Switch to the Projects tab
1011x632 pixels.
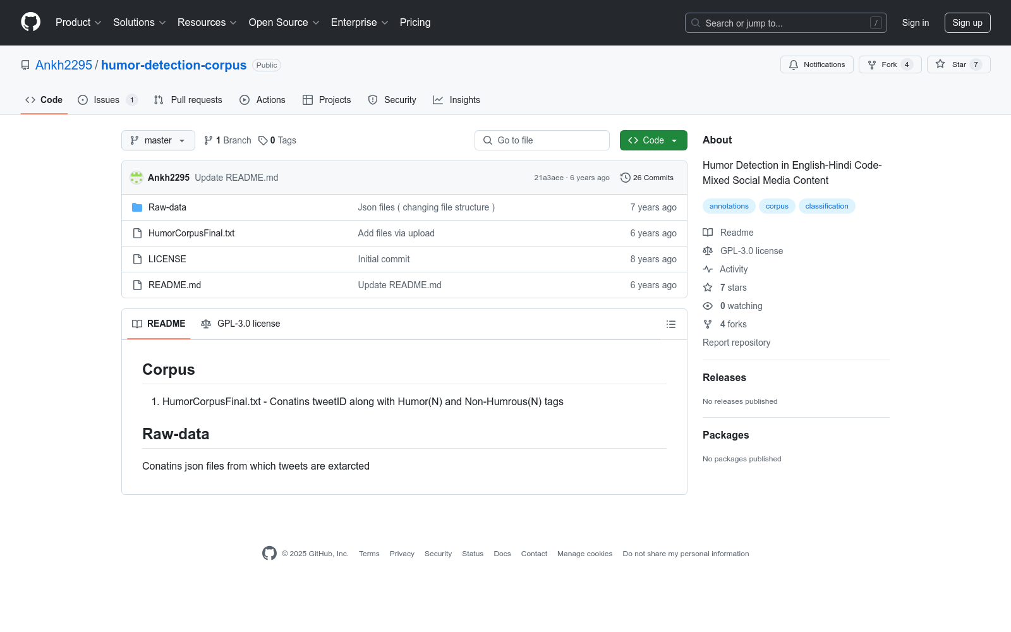[x=327, y=100]
